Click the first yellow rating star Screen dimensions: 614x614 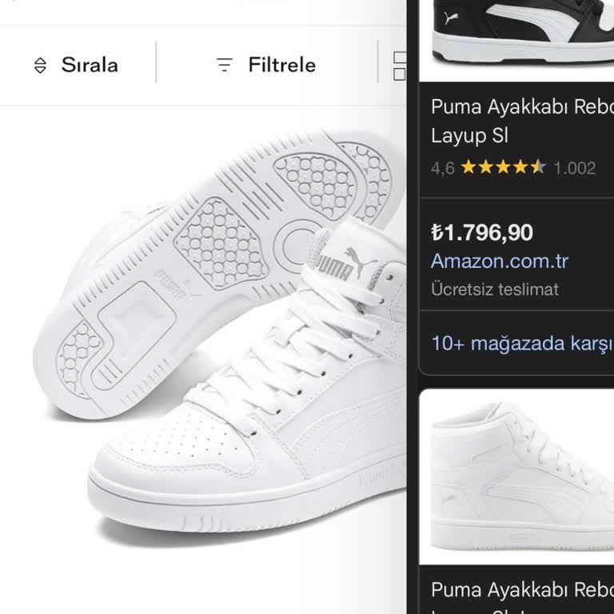(468, 168)
